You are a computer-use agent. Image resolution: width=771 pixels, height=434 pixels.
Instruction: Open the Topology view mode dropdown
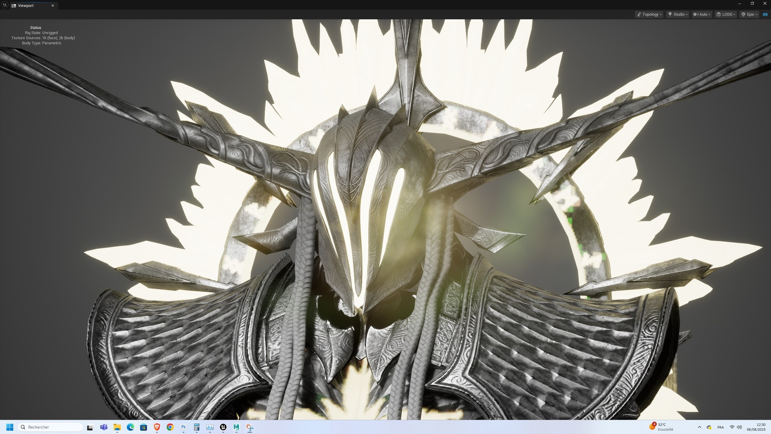point(649,14)
